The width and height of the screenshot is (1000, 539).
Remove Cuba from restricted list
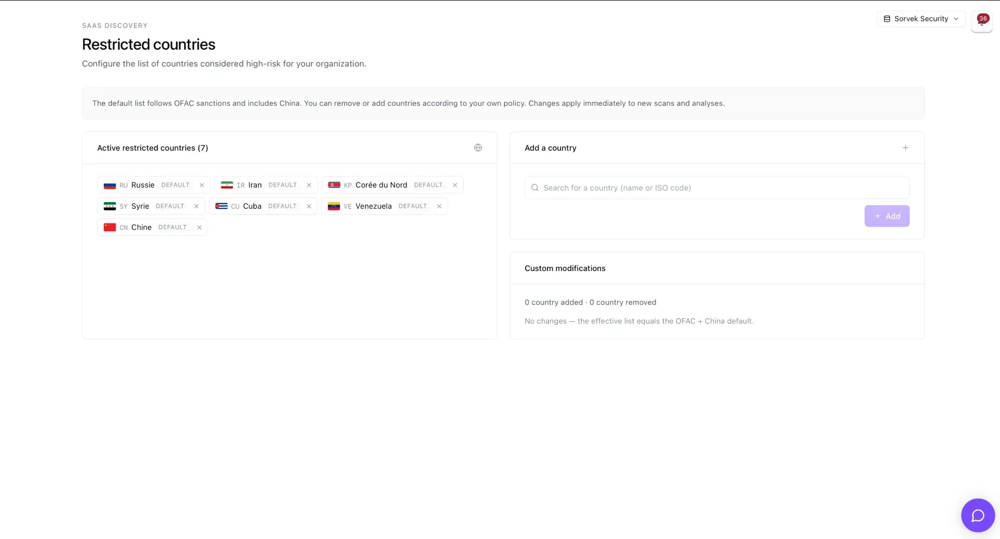309,206
